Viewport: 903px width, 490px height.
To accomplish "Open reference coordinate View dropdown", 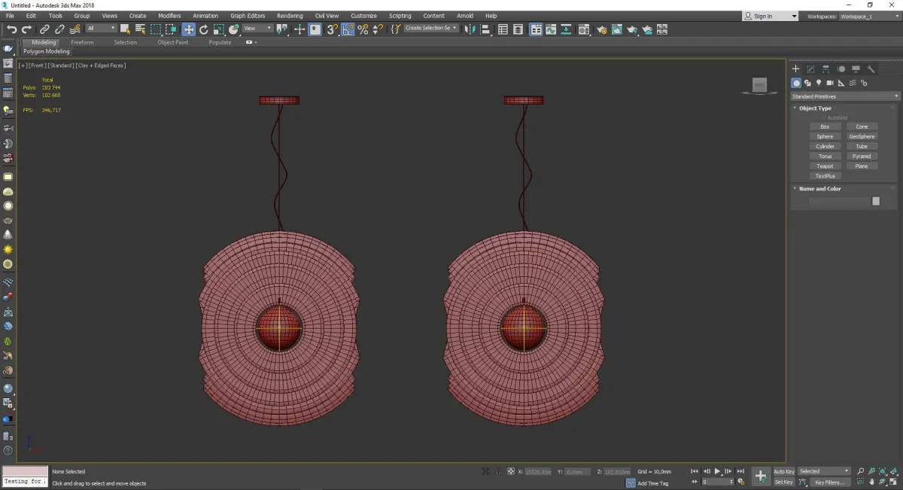I will click(x=258, y=29).
